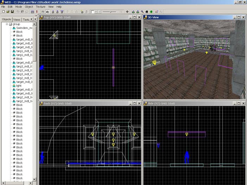
Task: Click the yellow block icon in toolbar
Action: pyautogui.click(x=82, y=12)
